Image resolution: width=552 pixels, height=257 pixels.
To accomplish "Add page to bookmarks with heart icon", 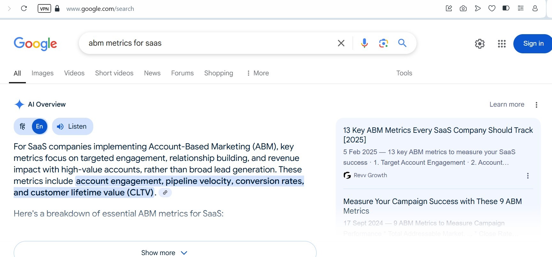I will 492,9.
